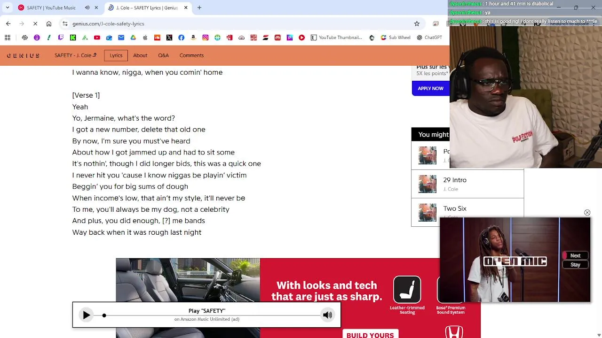Viewport: 602px width, 338px height.
Task: Go back using the browser back arrow
Action: [8, 23]
